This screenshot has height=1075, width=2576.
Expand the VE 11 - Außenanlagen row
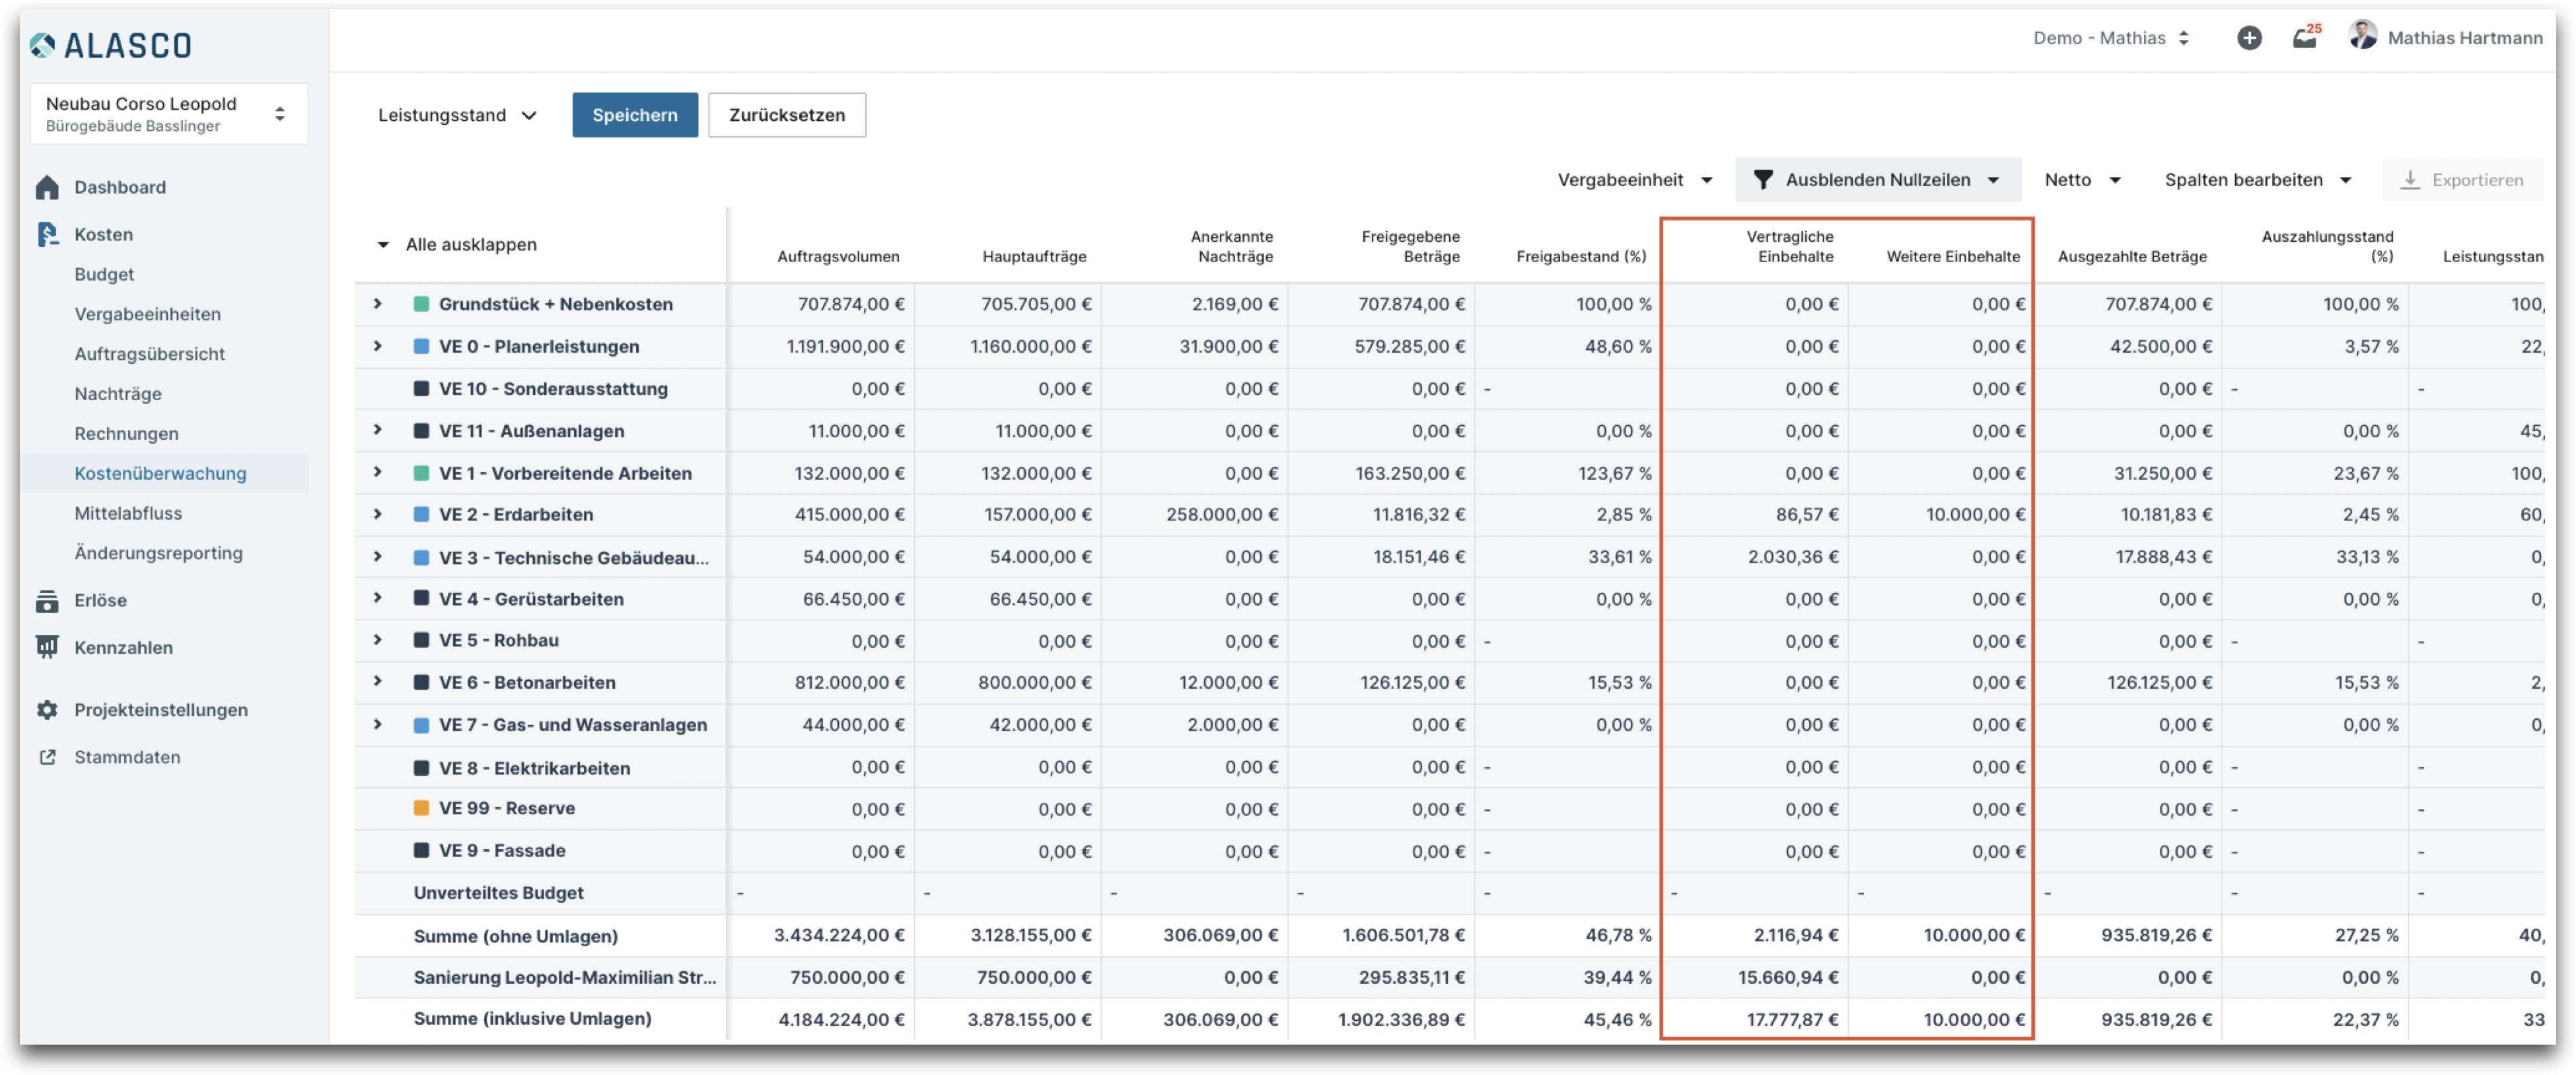(x=378, y=430)
